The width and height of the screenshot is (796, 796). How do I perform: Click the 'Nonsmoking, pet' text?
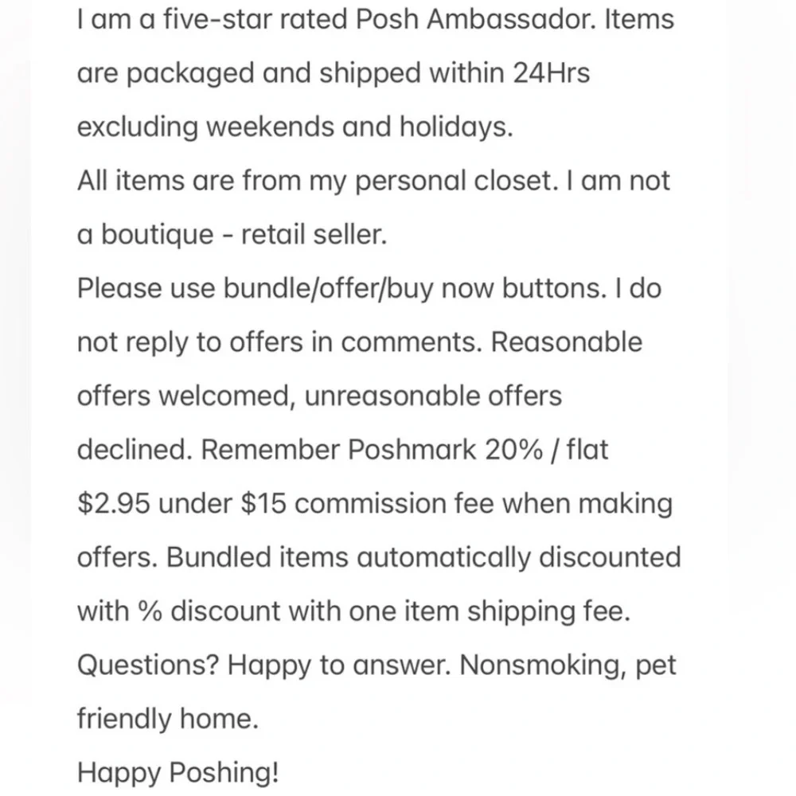click(x=568, y=665)
